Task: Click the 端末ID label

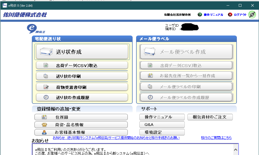Action: pos(170,29)
